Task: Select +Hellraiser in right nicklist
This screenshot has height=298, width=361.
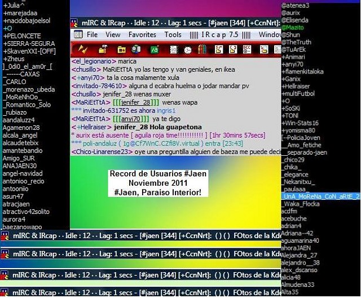Action: (296, 86)
